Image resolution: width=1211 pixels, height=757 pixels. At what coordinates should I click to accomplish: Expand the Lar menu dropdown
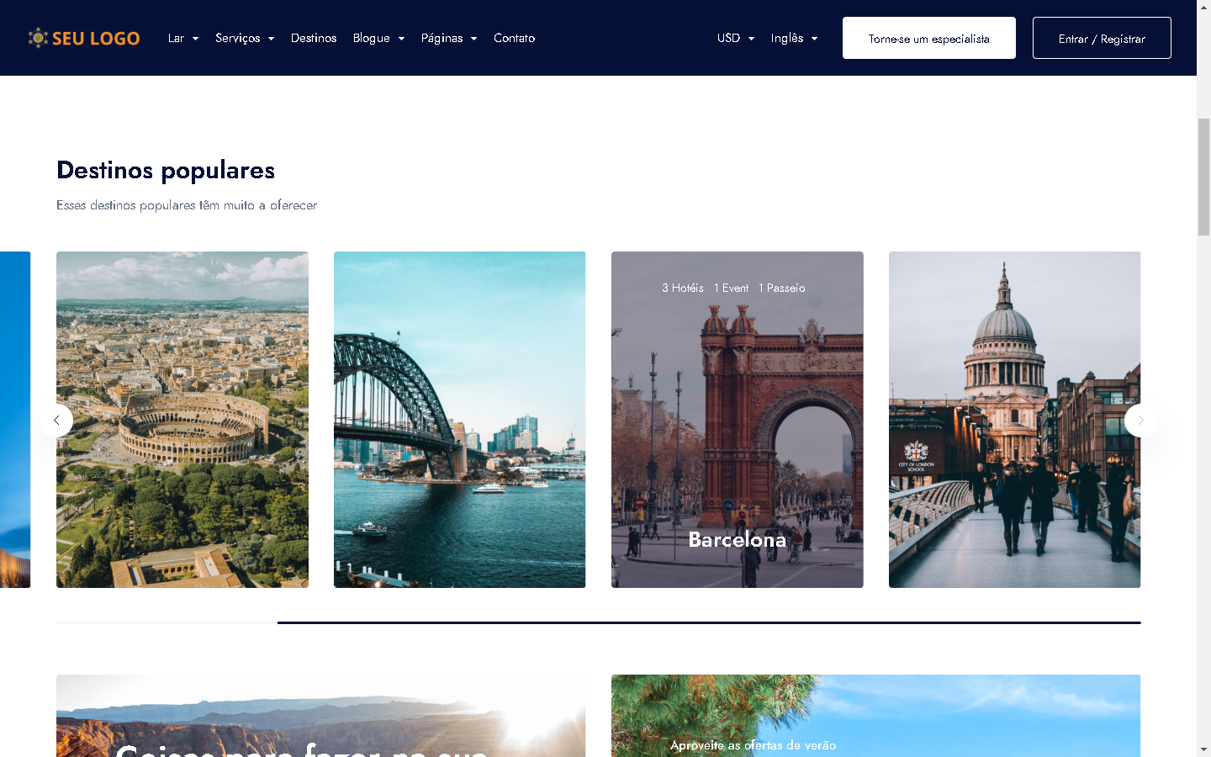(182, 38)
